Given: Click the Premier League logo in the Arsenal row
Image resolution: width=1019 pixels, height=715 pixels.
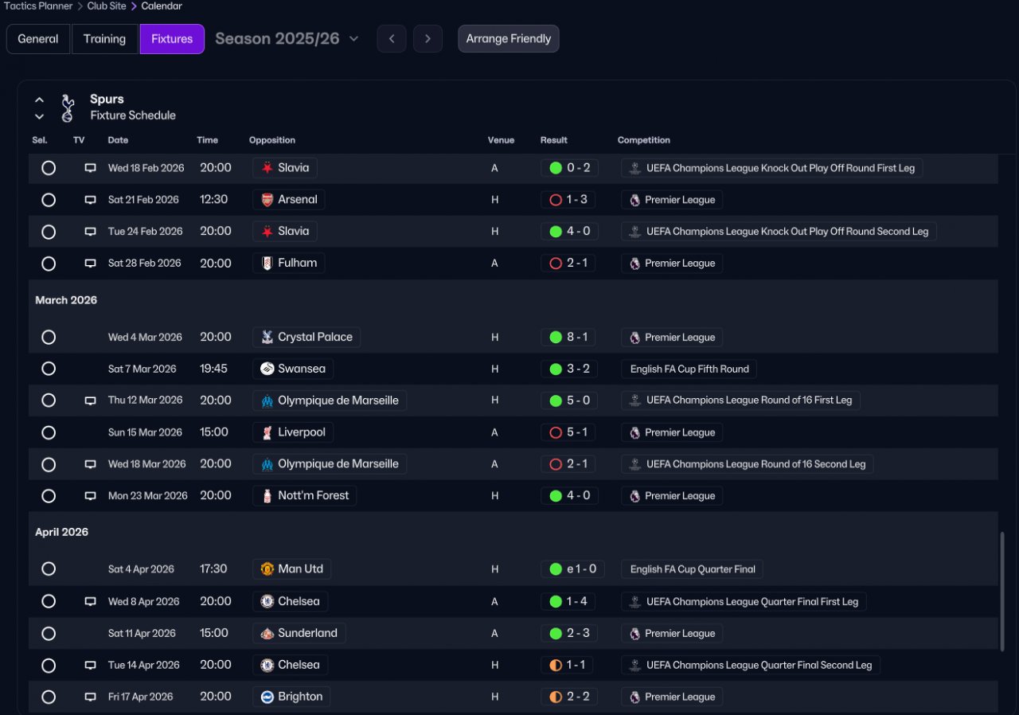Looking at the screenshot, I should point(634,200).
